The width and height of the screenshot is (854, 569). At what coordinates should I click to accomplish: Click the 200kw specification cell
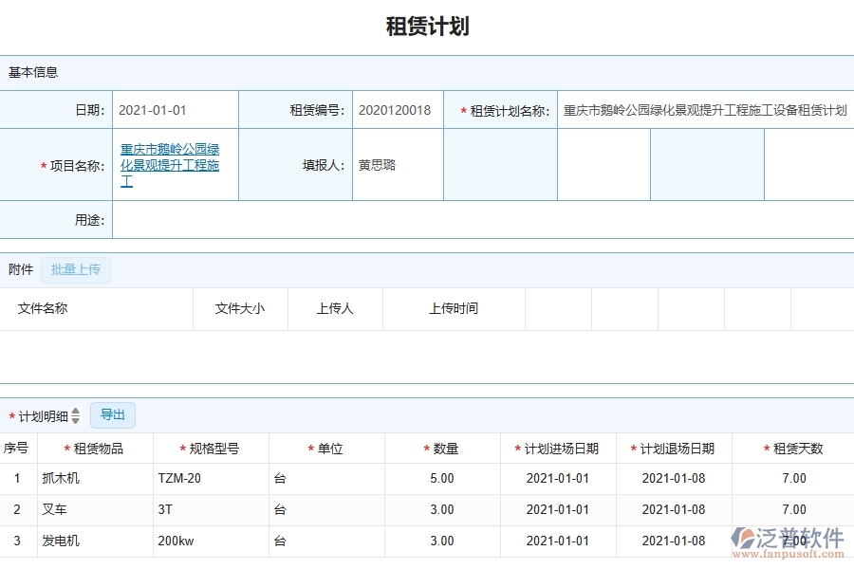211,541
